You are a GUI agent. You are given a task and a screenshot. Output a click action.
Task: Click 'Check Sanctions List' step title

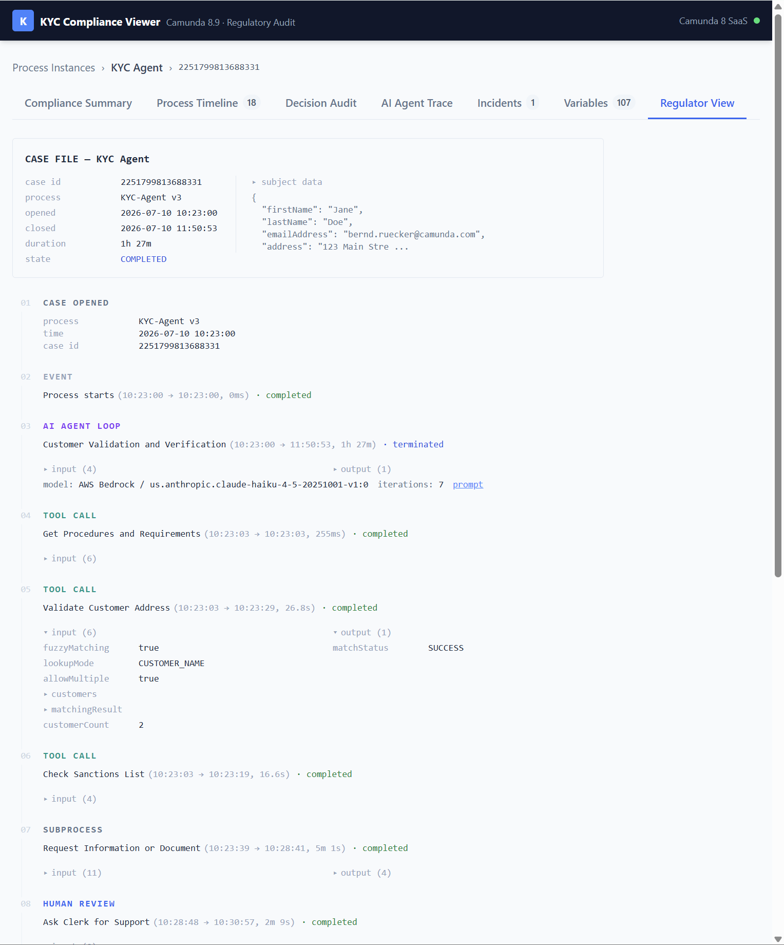(x=94, y=774)
